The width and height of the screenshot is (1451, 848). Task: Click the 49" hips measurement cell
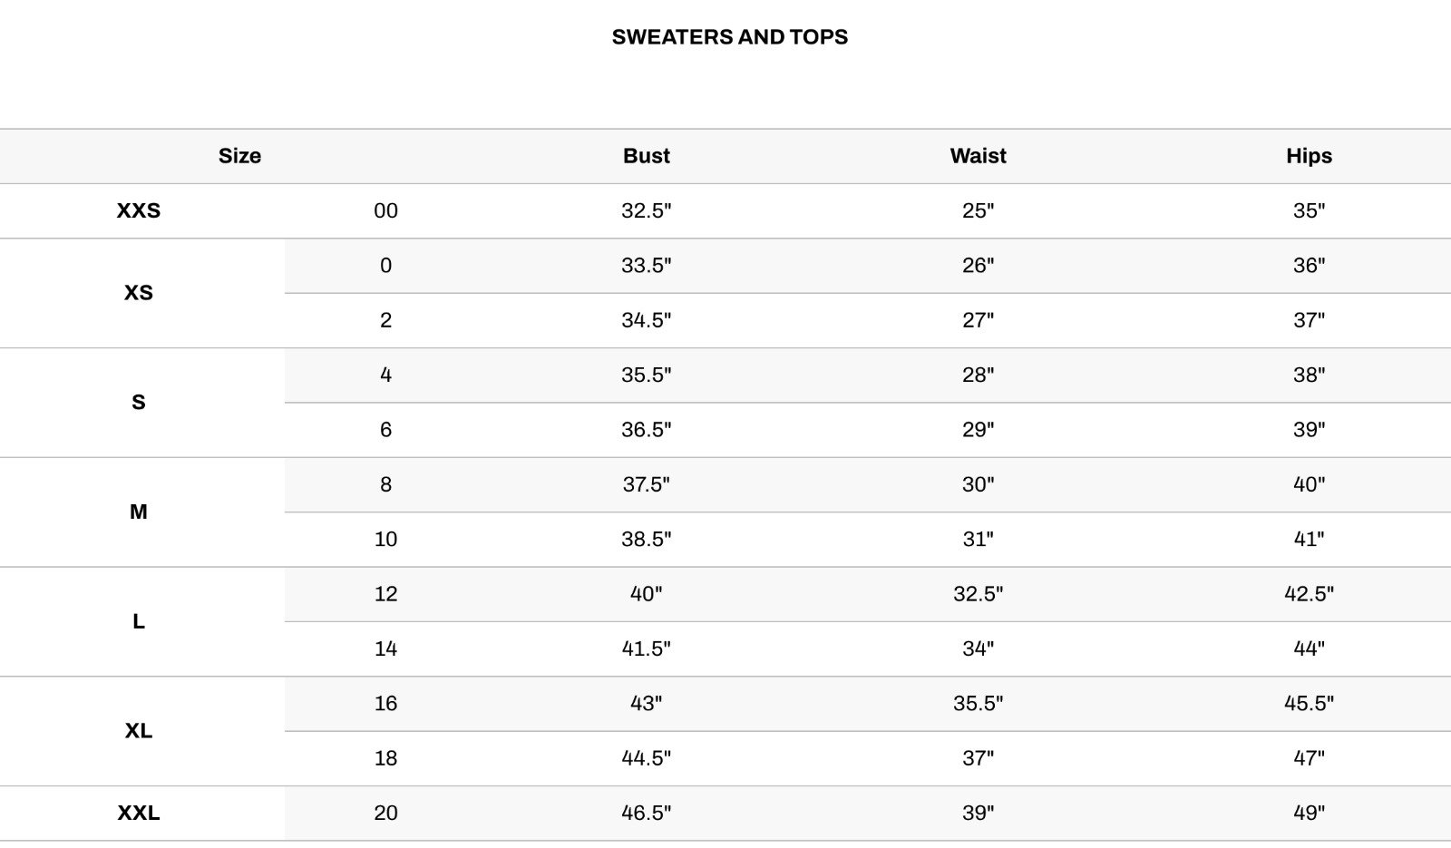pyautogui.click(x=1309, y=813)
